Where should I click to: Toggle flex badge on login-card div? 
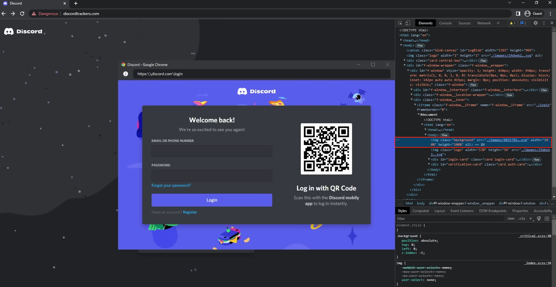click(536, 160)
